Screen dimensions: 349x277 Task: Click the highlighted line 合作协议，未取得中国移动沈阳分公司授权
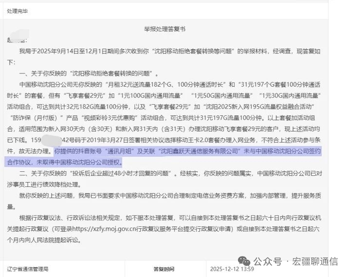click(x=65, y=162)
